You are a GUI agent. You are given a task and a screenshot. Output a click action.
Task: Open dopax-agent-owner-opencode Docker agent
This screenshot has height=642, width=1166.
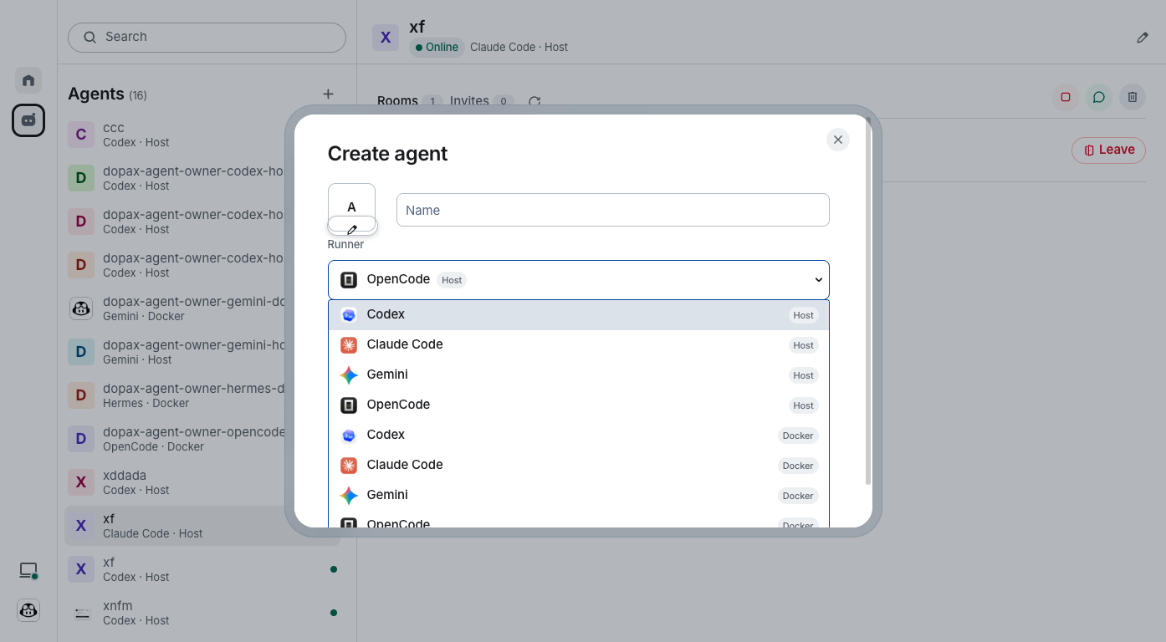click(x=202, y=439)
